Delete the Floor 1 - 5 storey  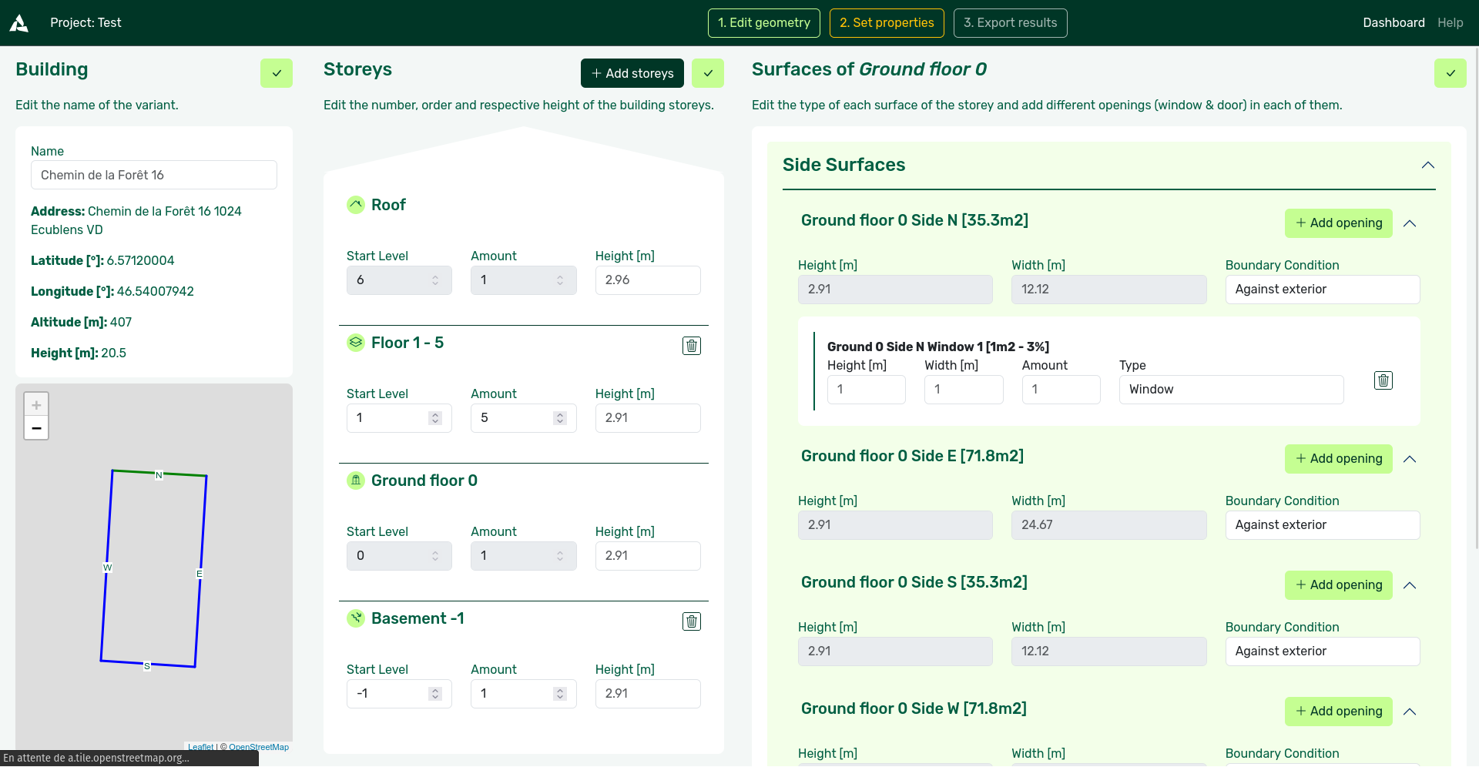tap(692, 346)
